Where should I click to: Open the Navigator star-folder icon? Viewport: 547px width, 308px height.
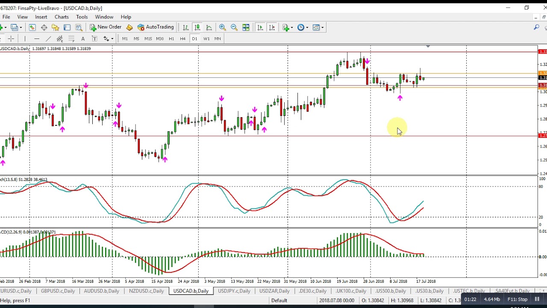click(x=55, y=27)
